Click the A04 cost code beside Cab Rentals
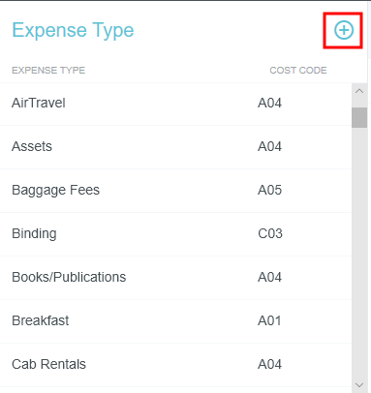 (x=269, y=364)
